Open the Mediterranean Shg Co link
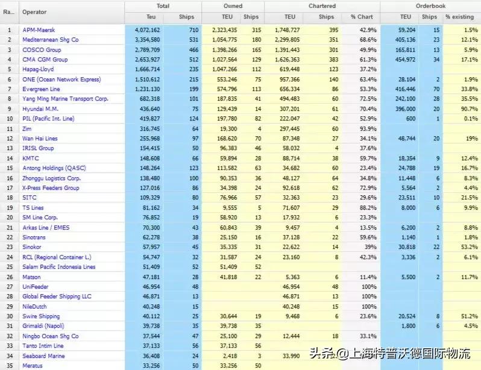This screenshot has height=370, width=481. coord(50,40)
